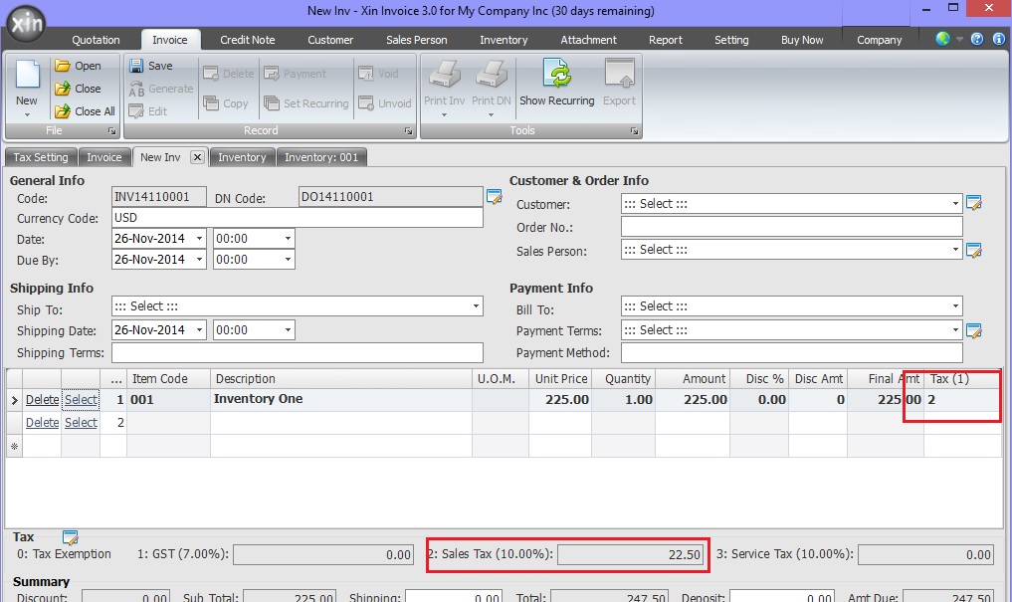This screenshot has height=602, width=1012.
Task: Open the Report ribbon tab
Action: 666,40
